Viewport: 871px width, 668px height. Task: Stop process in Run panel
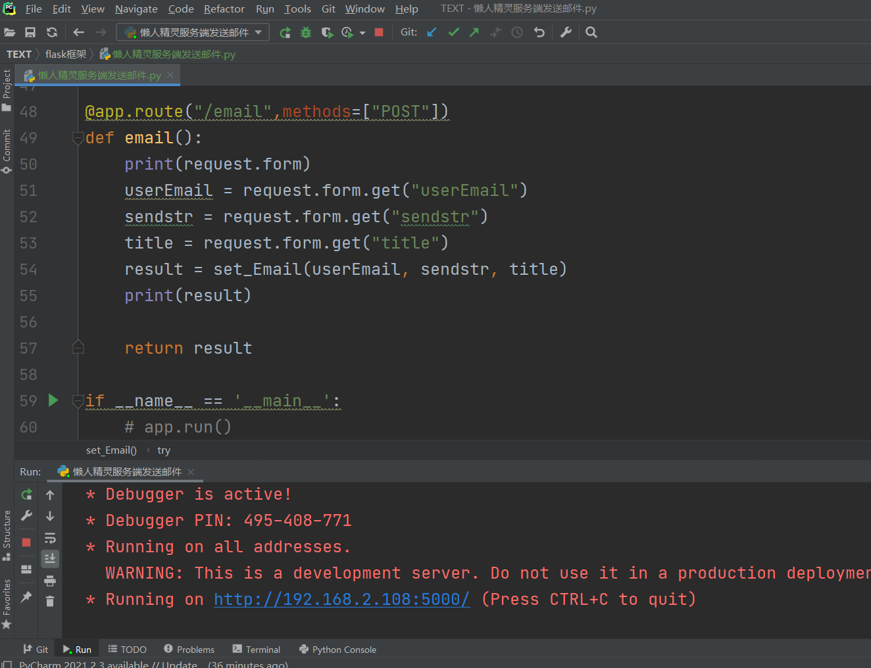point(26,542)
